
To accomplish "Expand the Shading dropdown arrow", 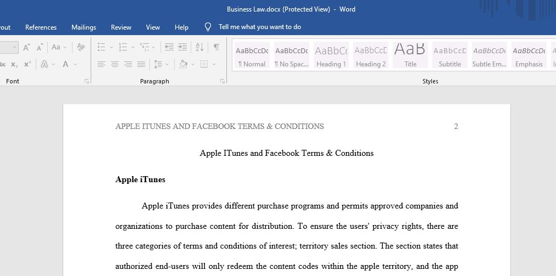I will [193, 65].
